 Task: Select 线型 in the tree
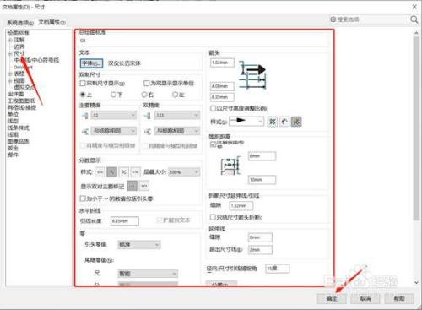[x=13, y=121]
